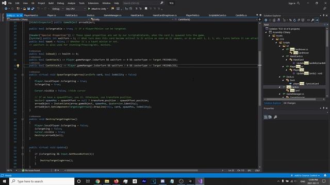Click the Windows taskbar search box
Image resolution: width=330 pixels, height=185 pixels.
(42, 181)
